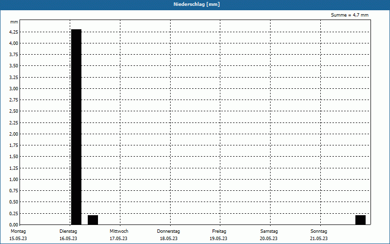Click the Montag axis label

pos(18,231)
